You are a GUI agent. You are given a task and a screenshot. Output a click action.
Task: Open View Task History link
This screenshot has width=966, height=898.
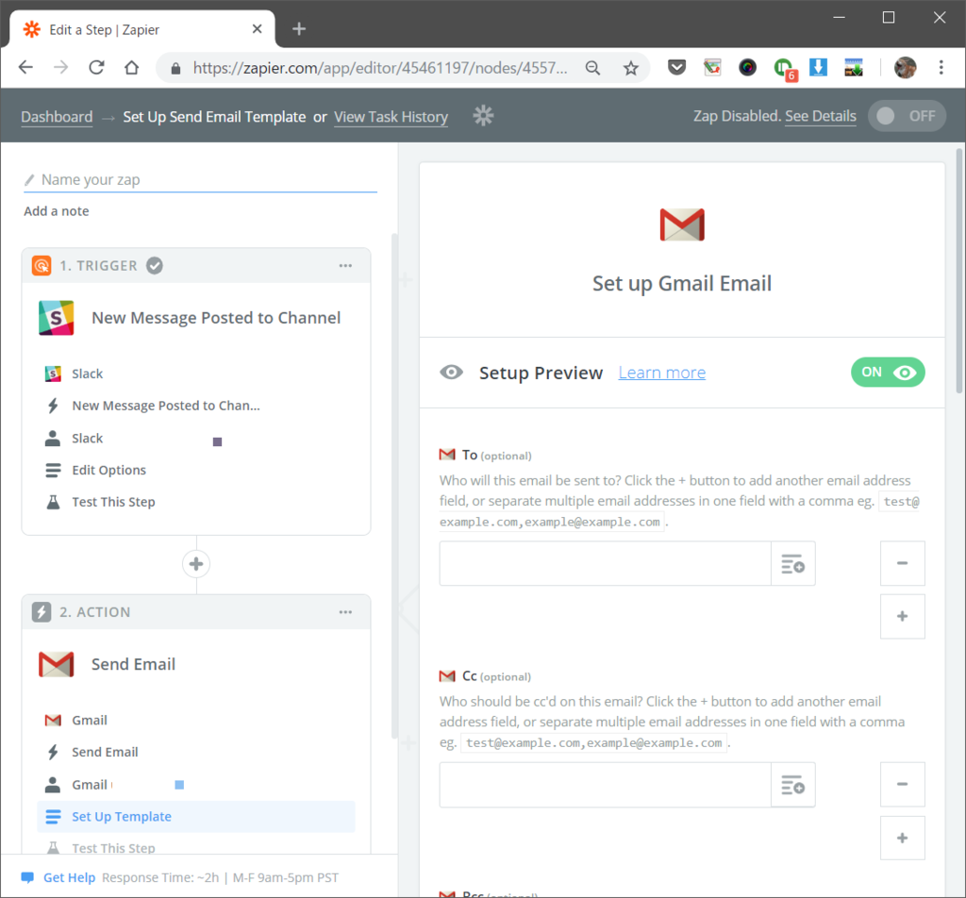point(391,116)
